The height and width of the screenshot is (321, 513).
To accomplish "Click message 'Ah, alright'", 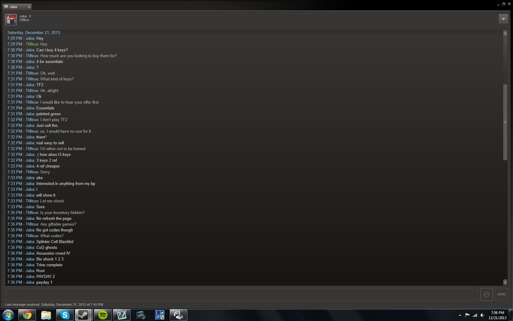I will [x=49, y=91].
